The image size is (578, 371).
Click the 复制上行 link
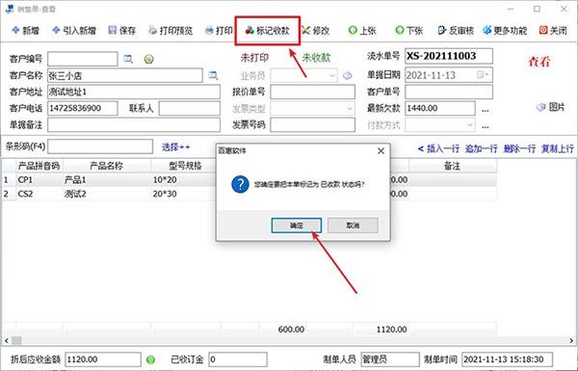558,148
